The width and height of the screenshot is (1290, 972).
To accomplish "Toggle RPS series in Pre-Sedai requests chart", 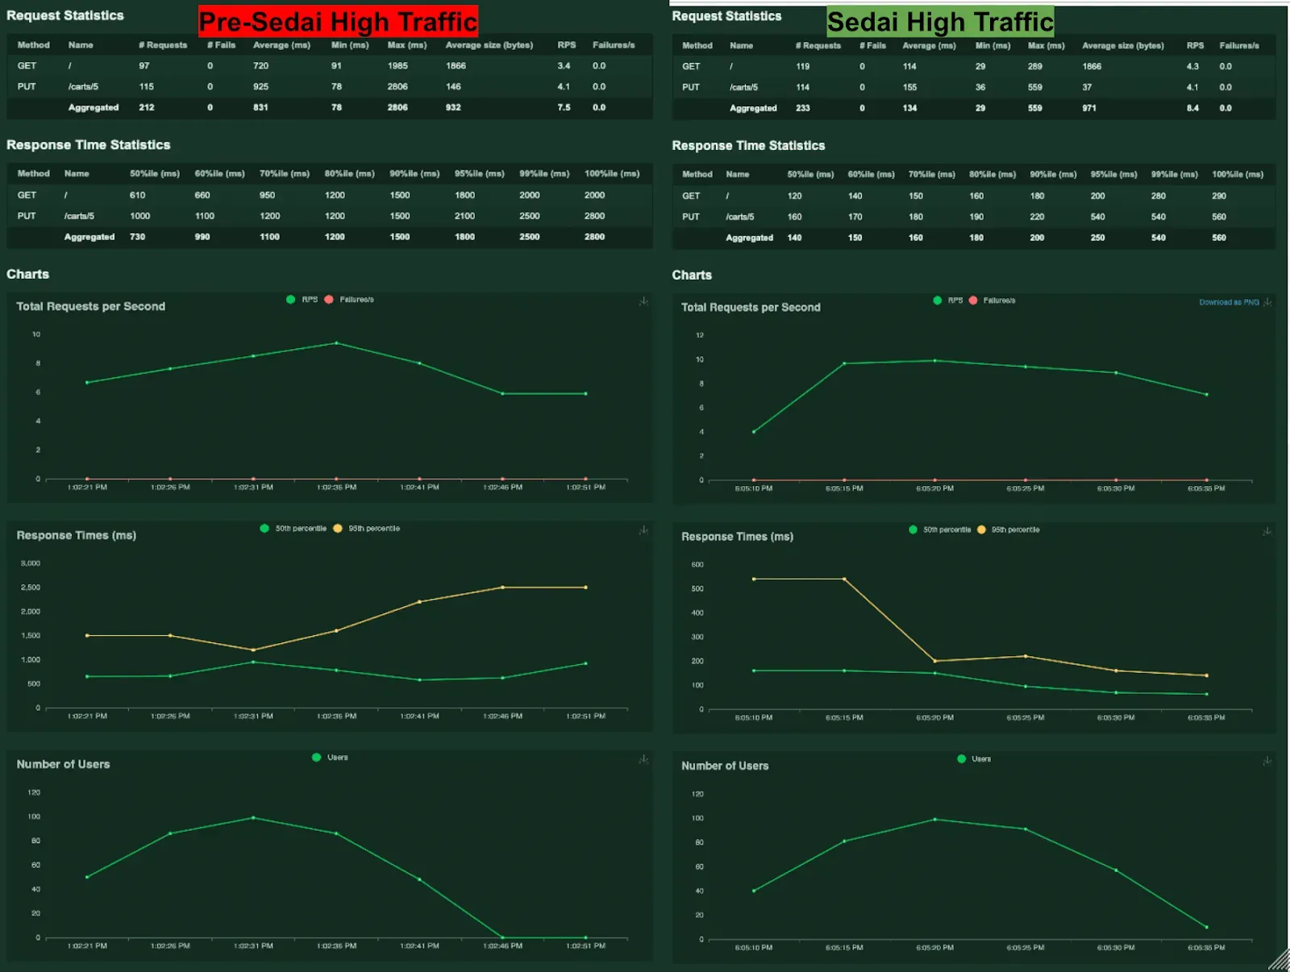I will (x=302, y=299).
